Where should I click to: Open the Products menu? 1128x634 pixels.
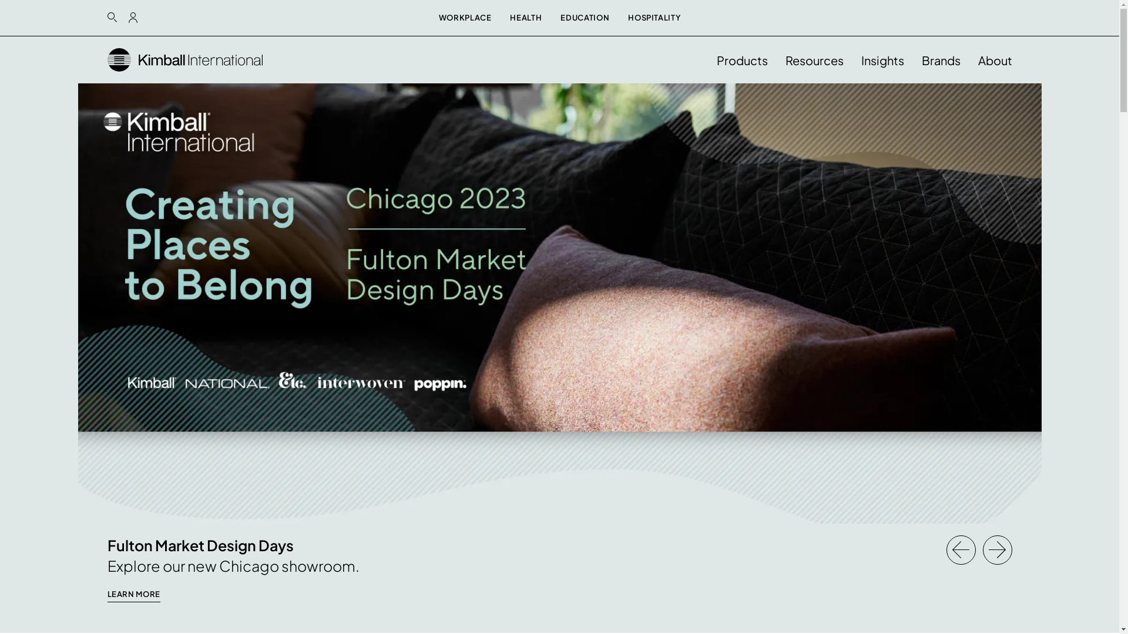click(x=742, y=60)
